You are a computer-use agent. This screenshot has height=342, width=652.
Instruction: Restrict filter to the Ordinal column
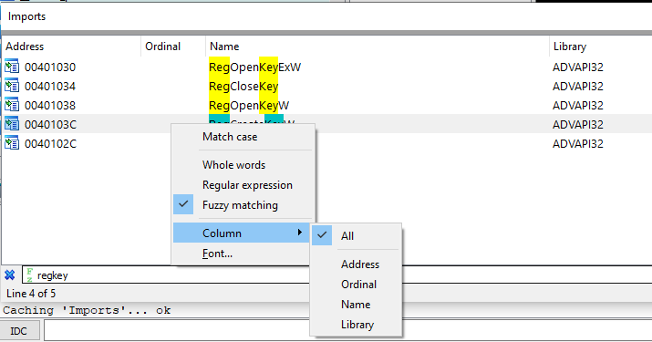point(356,284)
